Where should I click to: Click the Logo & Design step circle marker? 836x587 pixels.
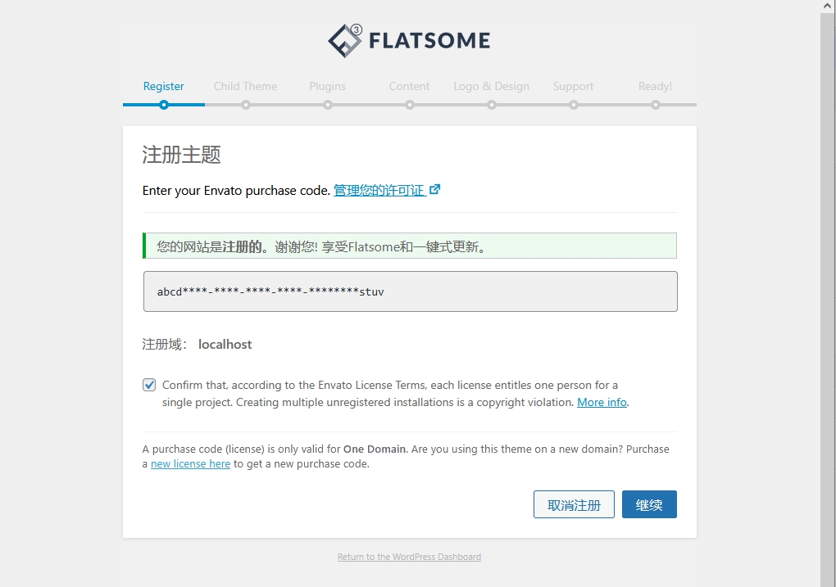click(492, 105)
